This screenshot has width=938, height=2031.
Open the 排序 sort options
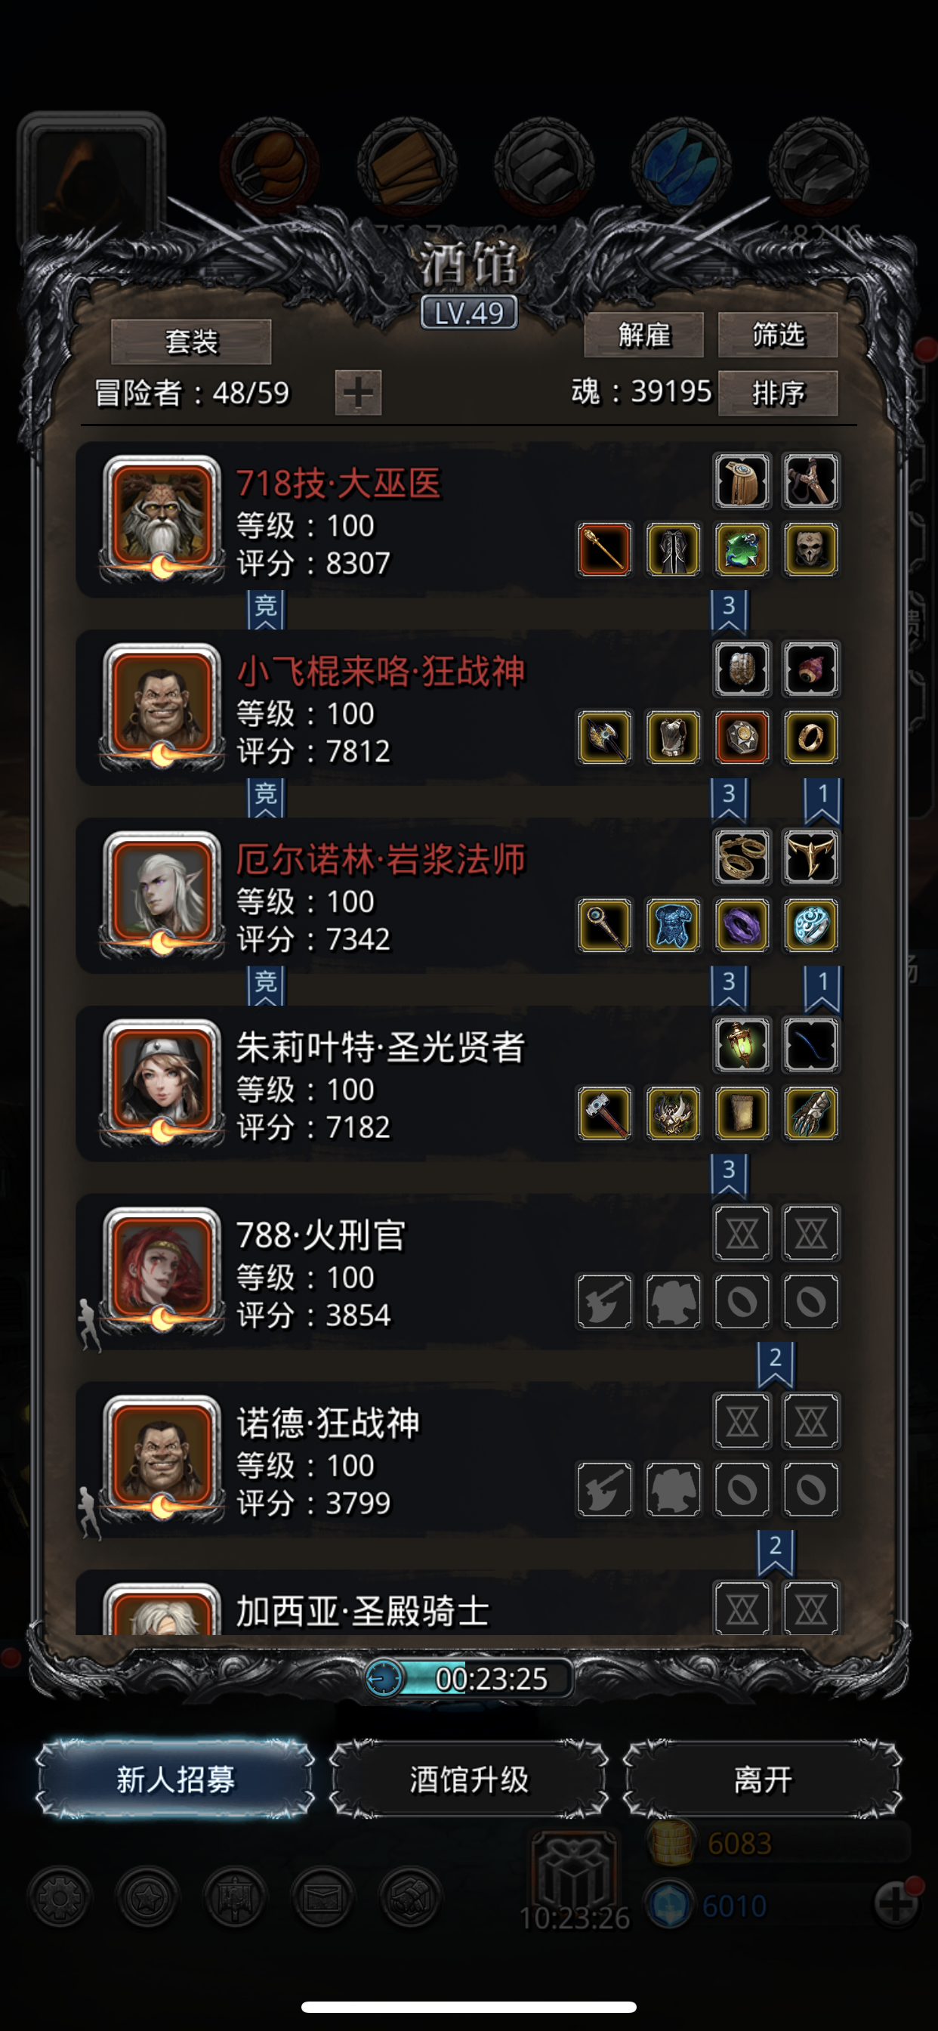tap(778, 393)
